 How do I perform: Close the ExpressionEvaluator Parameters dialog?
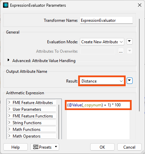(140, 5)
